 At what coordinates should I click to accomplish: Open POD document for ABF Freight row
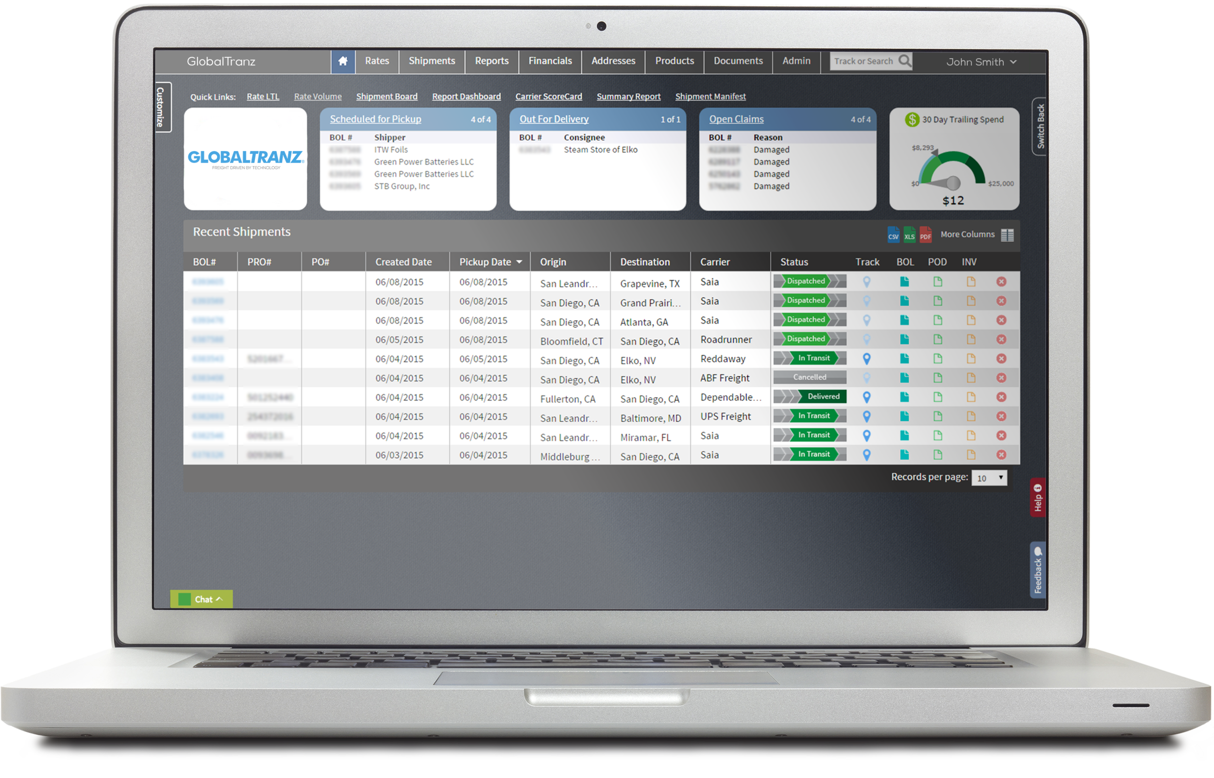[x=938, y=378]
